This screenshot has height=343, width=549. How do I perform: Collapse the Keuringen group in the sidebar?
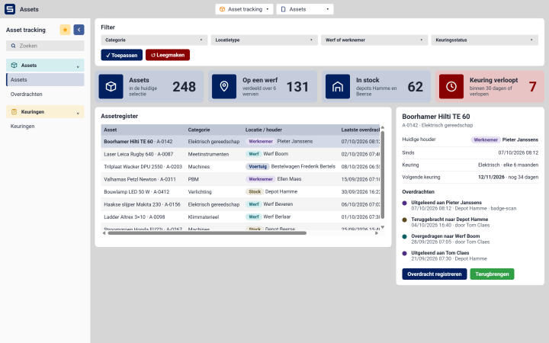point(45,111)
